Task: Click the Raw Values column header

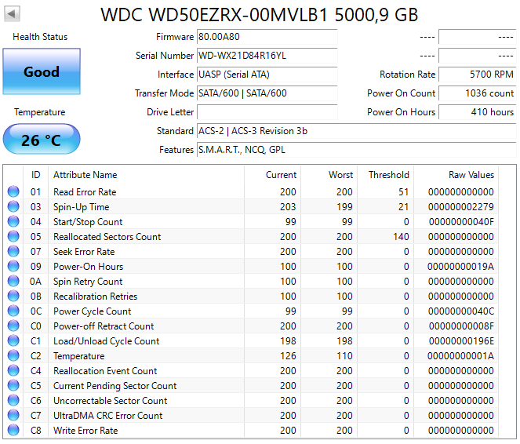Action: tap(456, 175)
